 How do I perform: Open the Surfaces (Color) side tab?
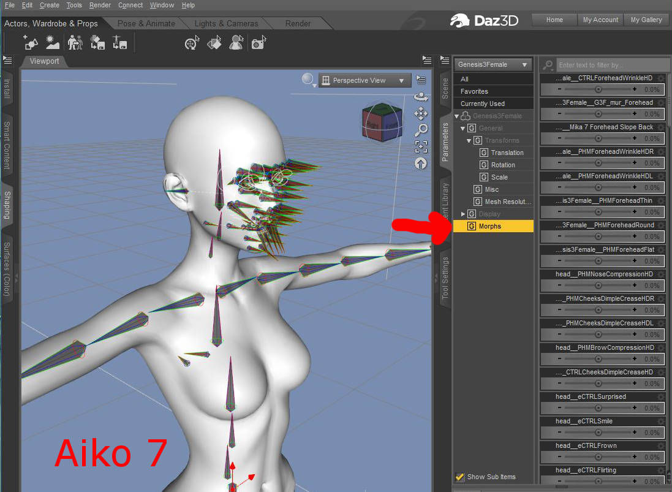click(7, 269)
